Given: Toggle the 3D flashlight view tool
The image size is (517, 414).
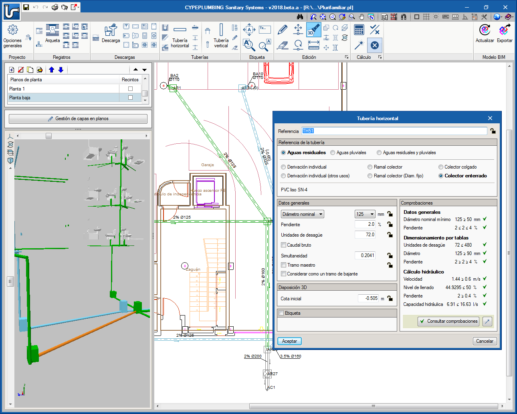Looking at the screenshot, I should click(313, 30).
